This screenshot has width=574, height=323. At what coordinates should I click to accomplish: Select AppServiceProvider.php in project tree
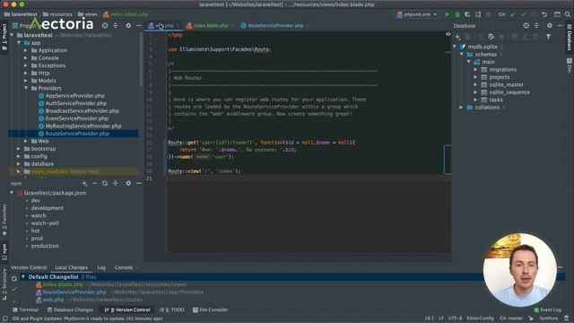click(75, 96)
